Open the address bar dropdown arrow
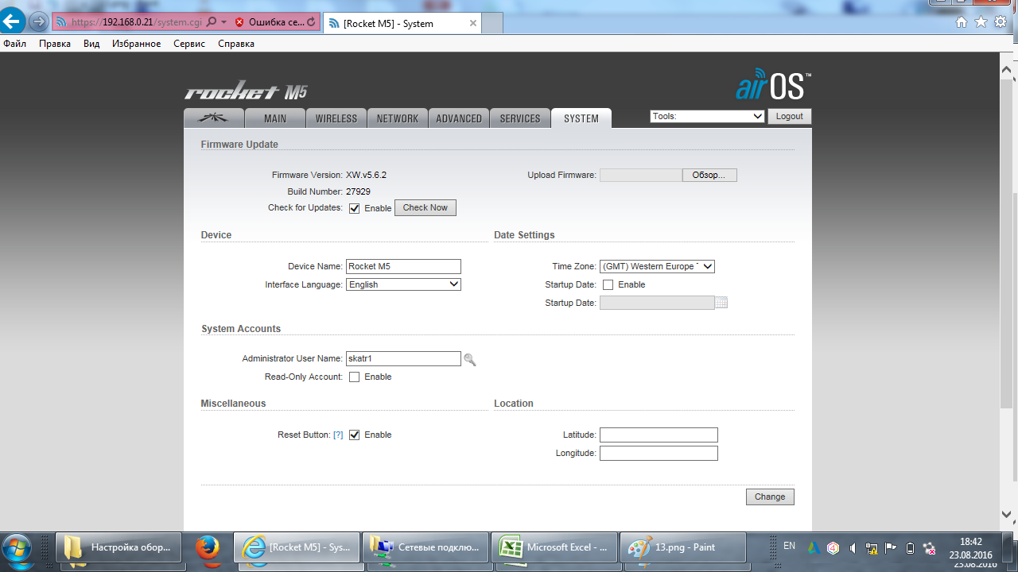Image resolution: width=1018 pixels, height=572 pixels. tap(224, 22)
